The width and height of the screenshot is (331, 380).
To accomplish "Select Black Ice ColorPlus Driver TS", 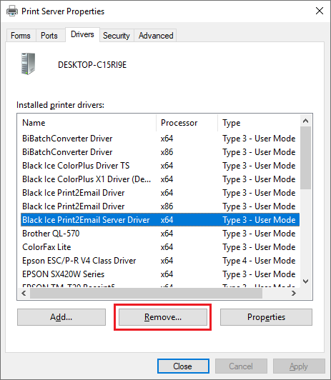I will pos(160,166).
